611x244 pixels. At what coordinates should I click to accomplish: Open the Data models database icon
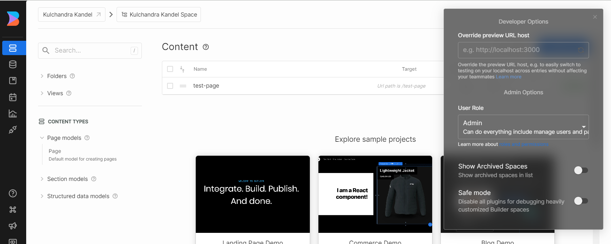pyautogui.click(x=13, y=64)
